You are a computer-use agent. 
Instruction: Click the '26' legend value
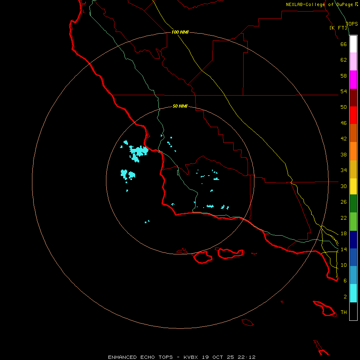tap(344, 202)
